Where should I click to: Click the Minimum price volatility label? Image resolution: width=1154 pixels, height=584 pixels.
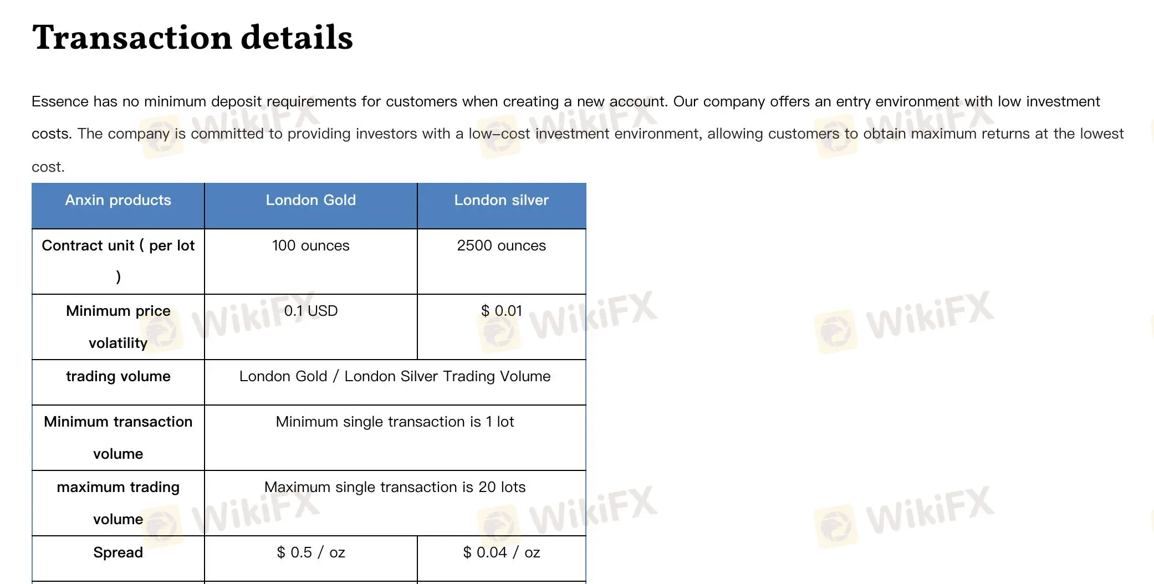118,327
